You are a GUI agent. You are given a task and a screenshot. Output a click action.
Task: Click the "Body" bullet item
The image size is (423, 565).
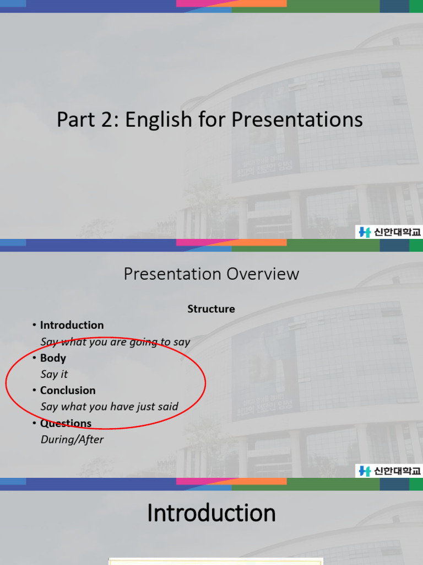(53, 358)
